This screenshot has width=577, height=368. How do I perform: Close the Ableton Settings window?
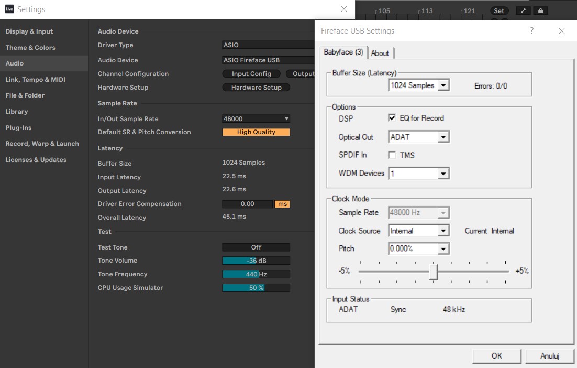pos(343,9)
